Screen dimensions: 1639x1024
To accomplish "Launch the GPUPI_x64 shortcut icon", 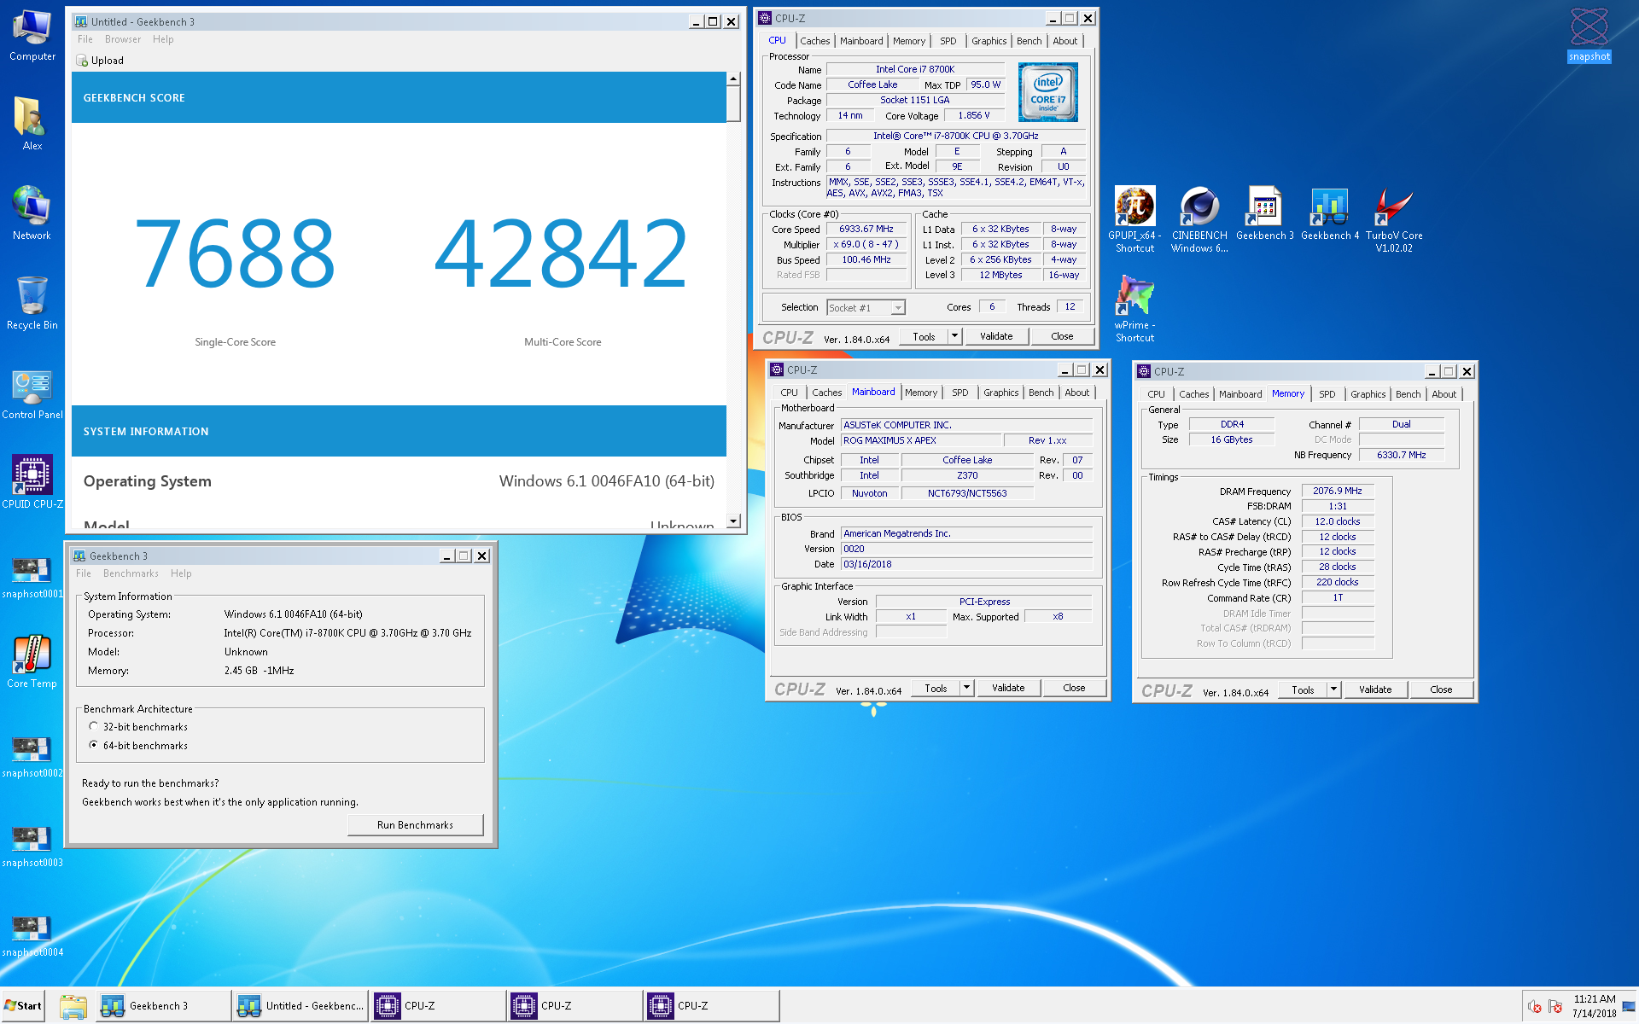I will click(1134, 219).
